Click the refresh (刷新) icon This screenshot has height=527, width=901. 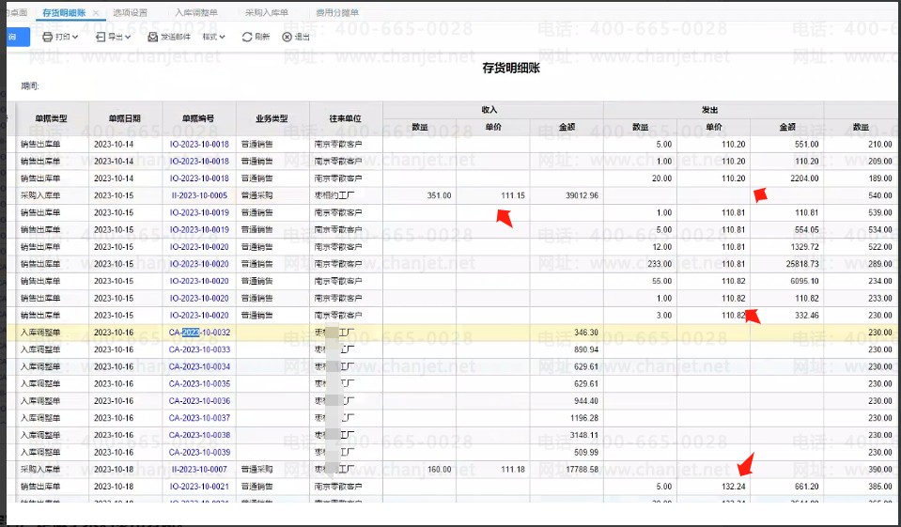click(247, 38)
